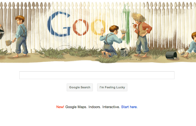
Task: Click the blue painted G on fence
Action: click(59, 24)
